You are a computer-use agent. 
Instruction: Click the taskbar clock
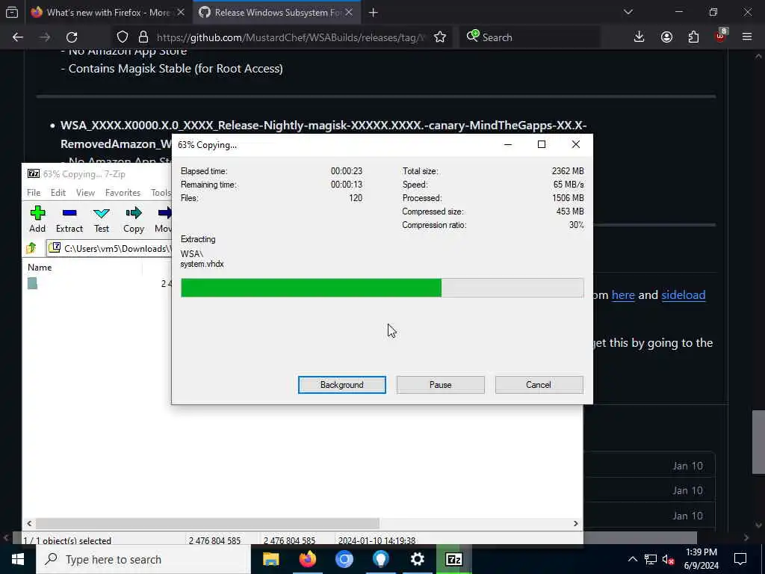click(x=701, y=559)
